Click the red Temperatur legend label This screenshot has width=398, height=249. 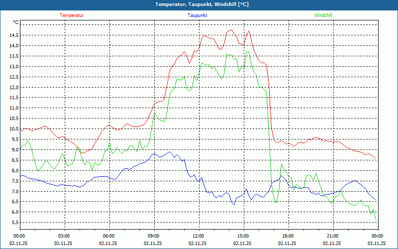72,15
